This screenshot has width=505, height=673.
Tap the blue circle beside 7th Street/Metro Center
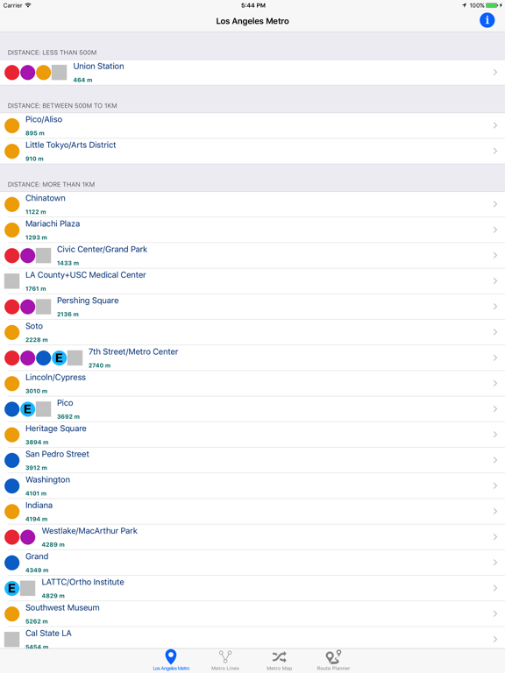coord(43,358)
